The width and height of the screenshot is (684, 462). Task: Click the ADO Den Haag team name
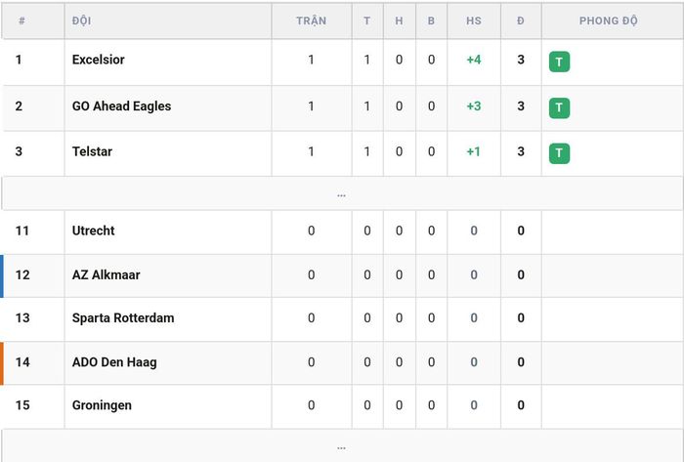tap(114, 362)
